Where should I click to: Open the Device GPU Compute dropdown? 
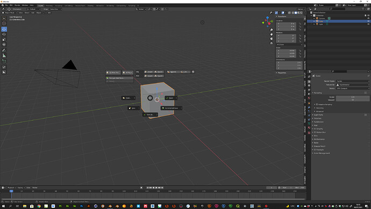[x=353, y=88]
